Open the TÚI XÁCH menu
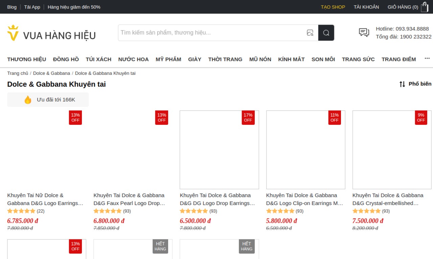Image resolution: width=433 pixels, height=259 pixels. (98, 59)
